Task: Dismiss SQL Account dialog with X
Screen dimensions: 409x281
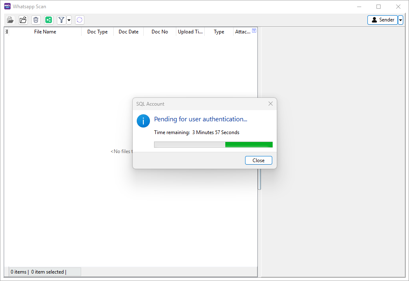Action: [x=271, y=104]
